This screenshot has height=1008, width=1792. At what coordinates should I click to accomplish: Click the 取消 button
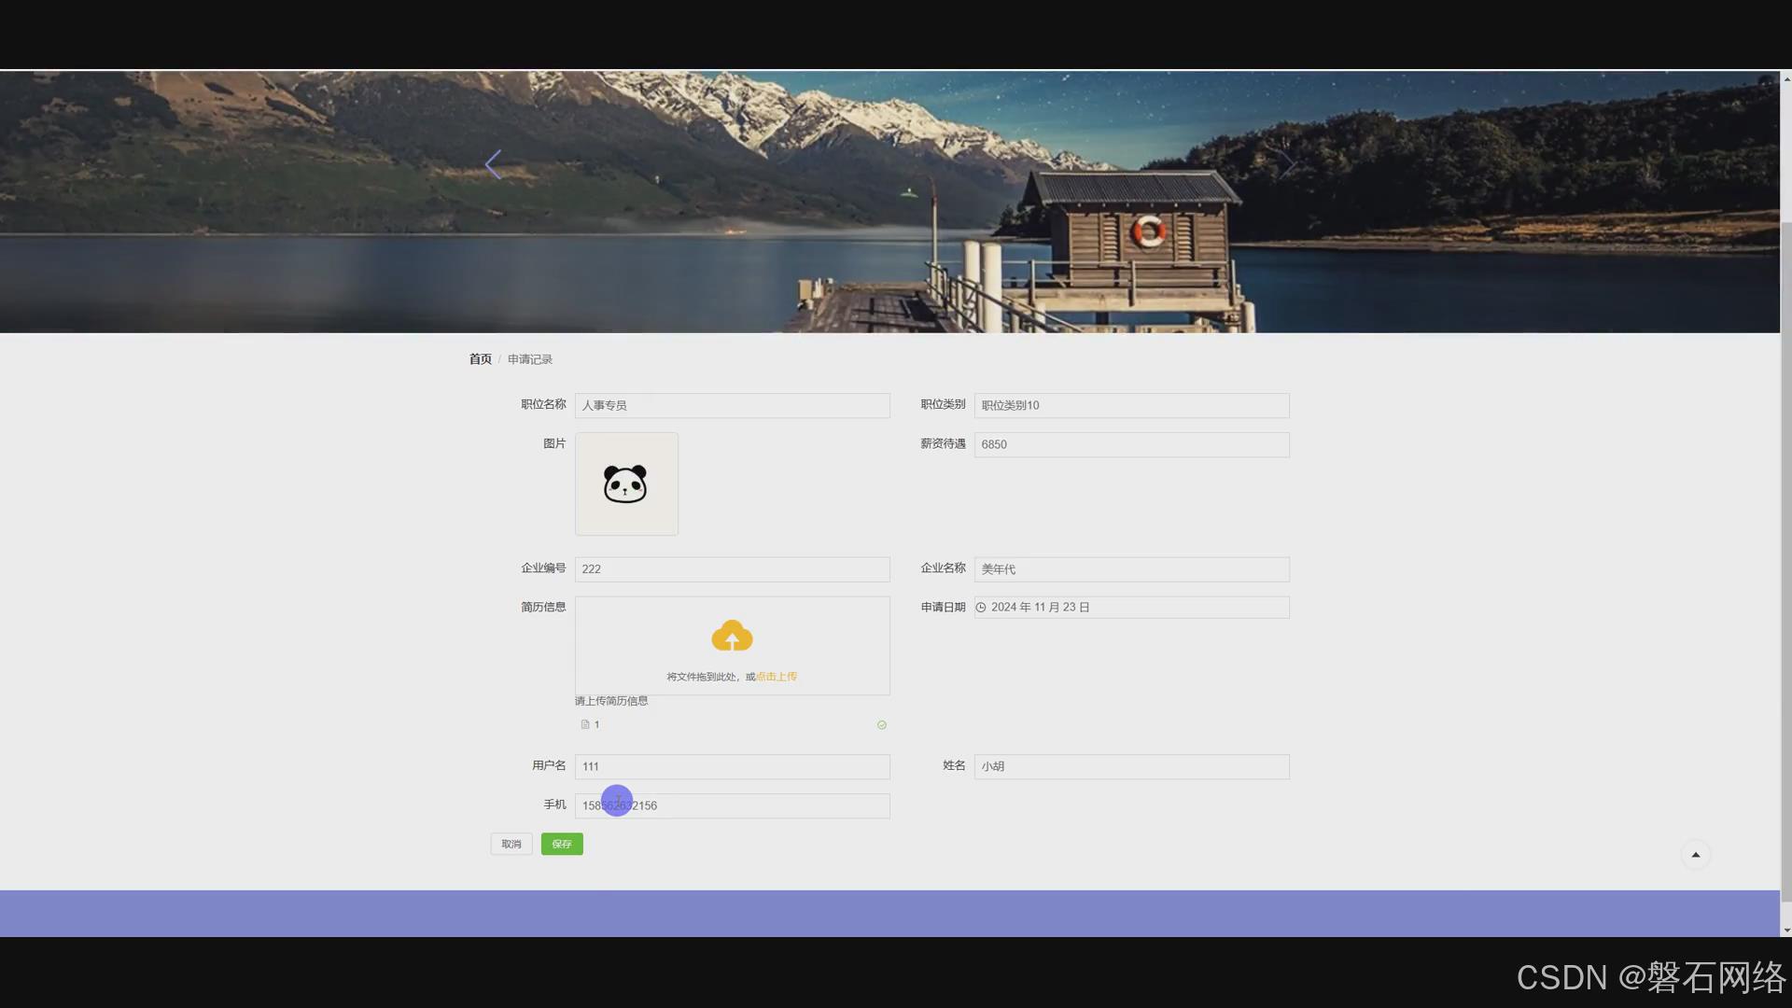pyautogui.click(x=511, y=844)
